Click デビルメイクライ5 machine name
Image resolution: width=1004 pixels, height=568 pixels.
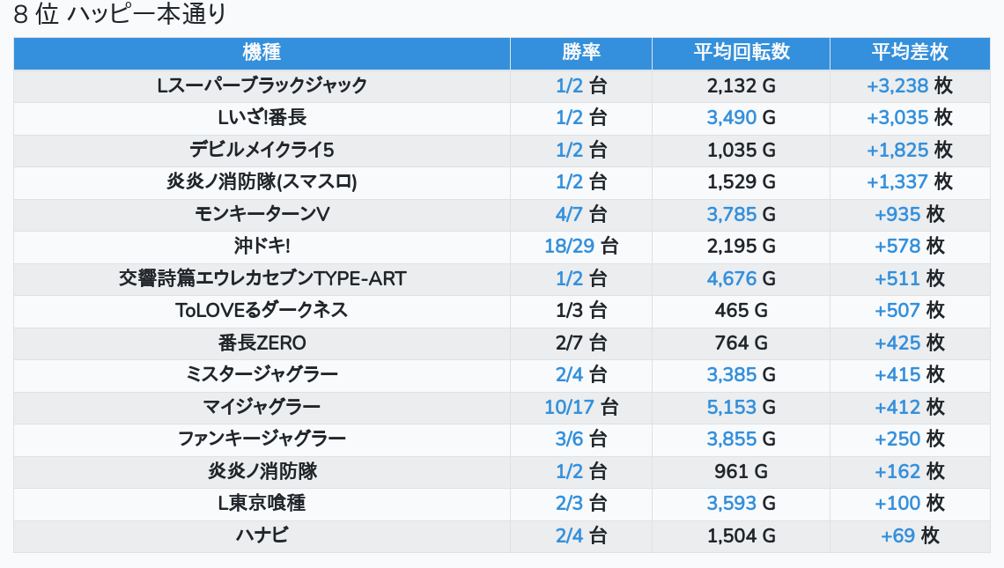(x=262, y=150)
